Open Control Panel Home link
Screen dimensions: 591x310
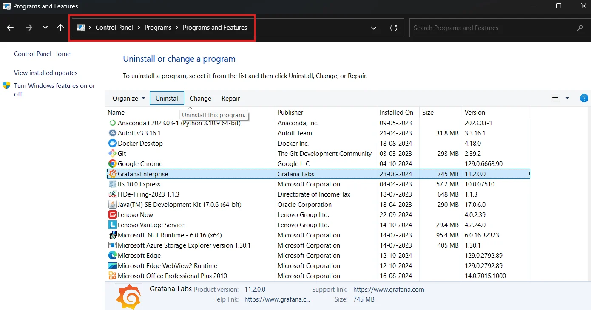tap(42, 54)
